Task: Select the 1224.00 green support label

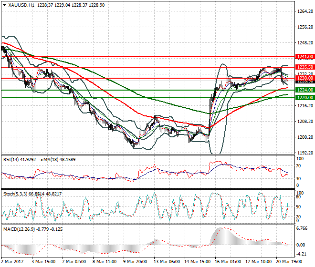Action: click(305, 90)
